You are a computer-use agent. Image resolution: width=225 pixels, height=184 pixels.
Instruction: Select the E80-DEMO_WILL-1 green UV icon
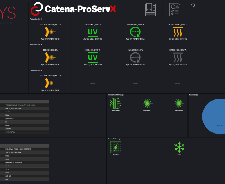[93, 32]
